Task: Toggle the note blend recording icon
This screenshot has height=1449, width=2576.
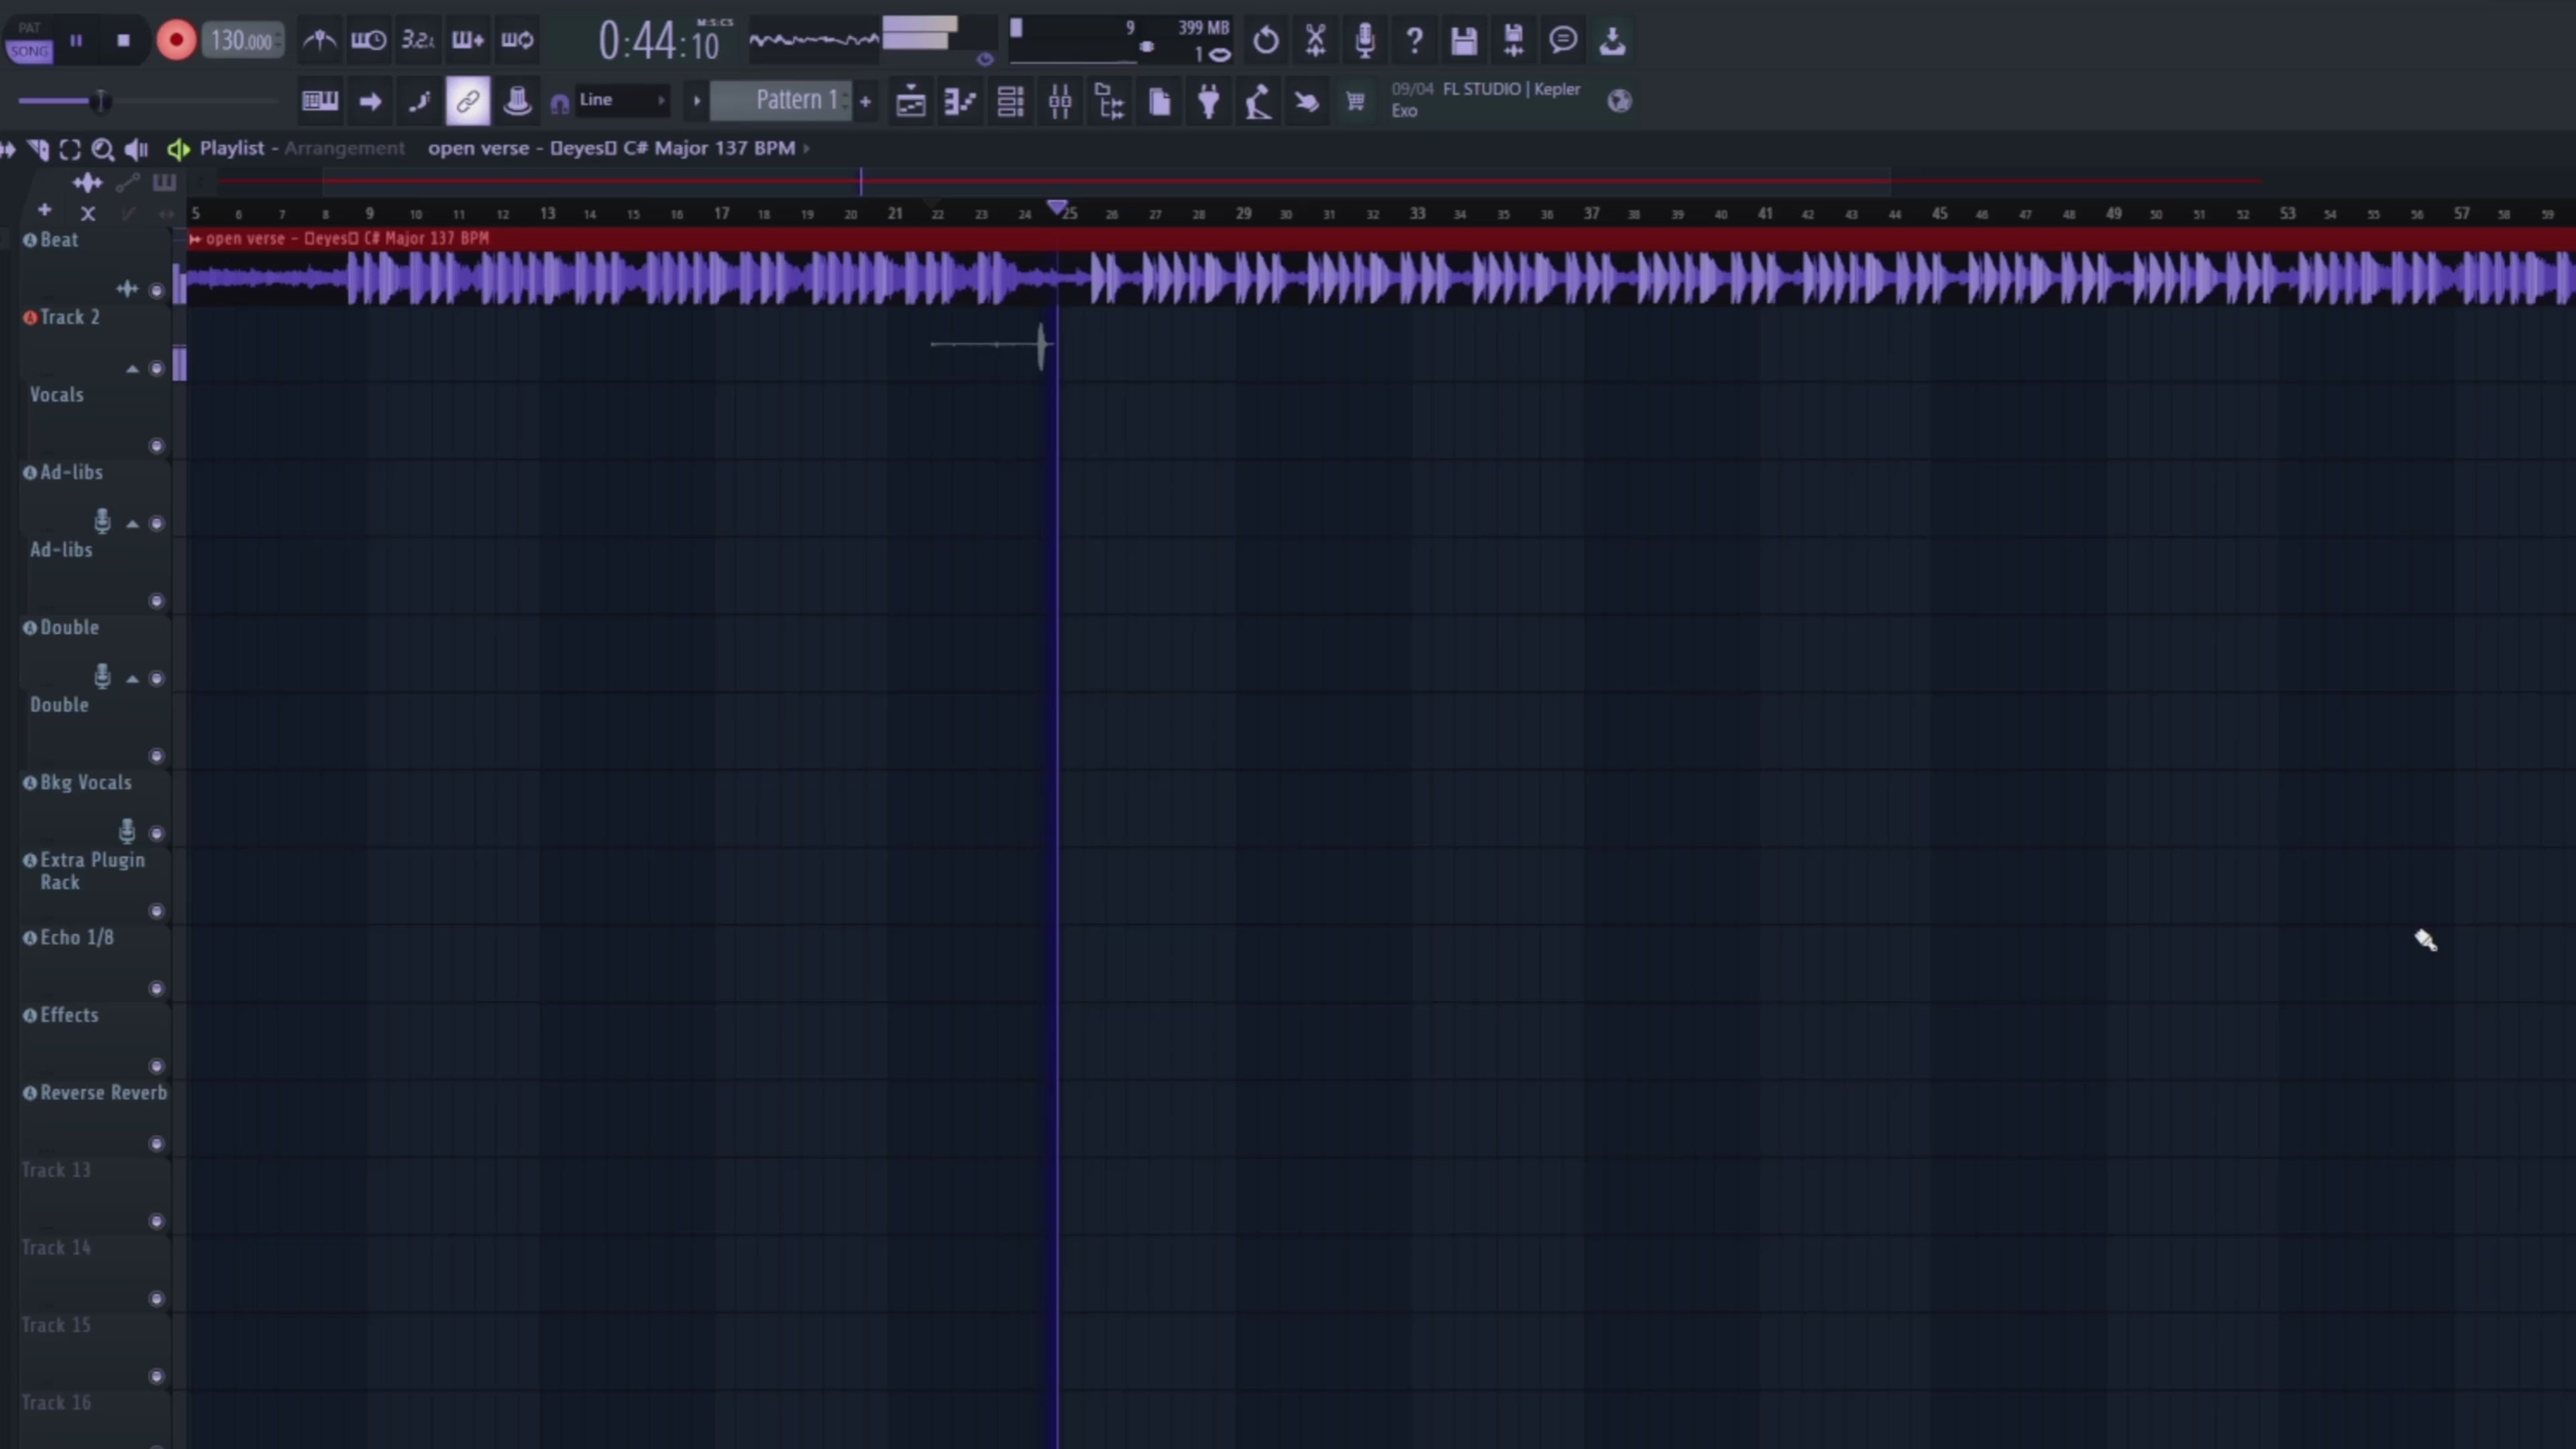Action: [x=419, y=101]
